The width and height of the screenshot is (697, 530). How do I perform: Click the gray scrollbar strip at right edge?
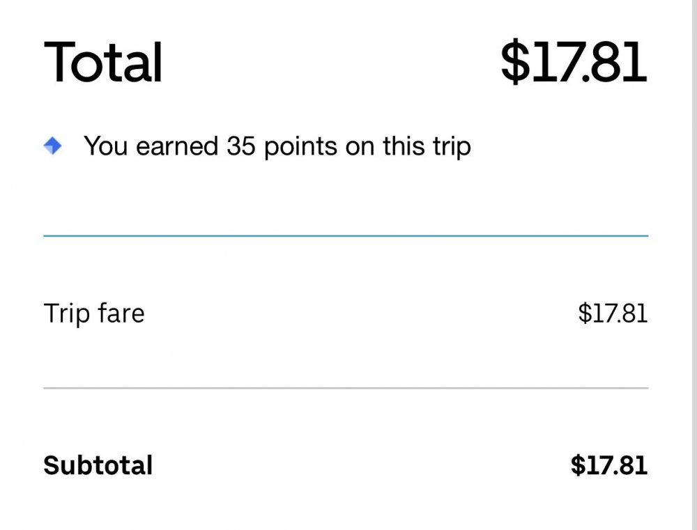click(x=694, y=265)
